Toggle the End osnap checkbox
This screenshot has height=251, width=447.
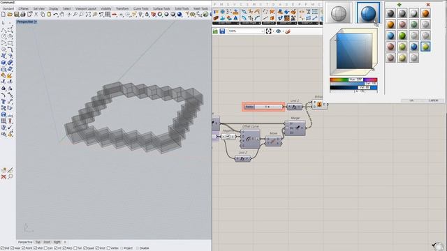[x=1, y=248]
